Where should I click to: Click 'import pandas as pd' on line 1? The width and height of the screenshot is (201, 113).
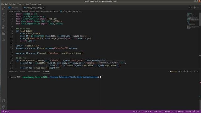pos(26,14)
